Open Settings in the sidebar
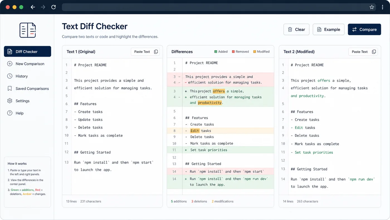This screenshot has width=390, height=220. pyautogui.click(x=28, y=101)
